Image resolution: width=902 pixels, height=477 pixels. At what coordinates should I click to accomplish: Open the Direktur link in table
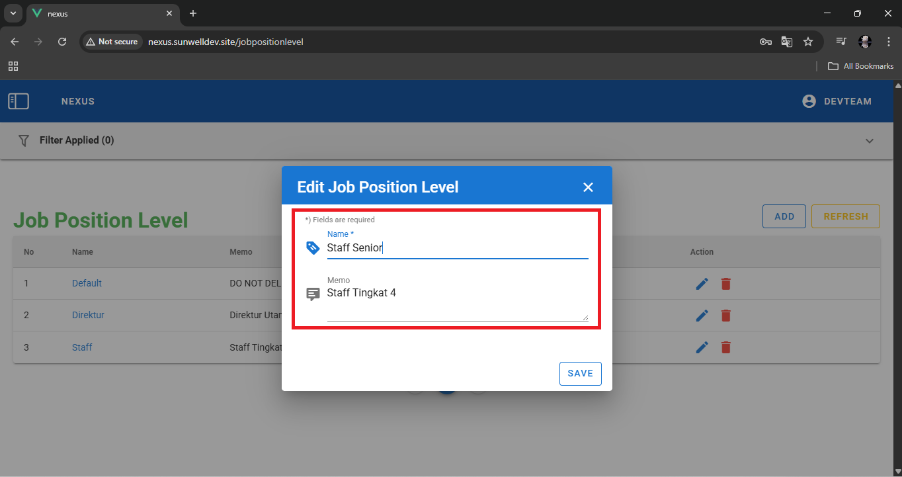click(x=88, y=315)
